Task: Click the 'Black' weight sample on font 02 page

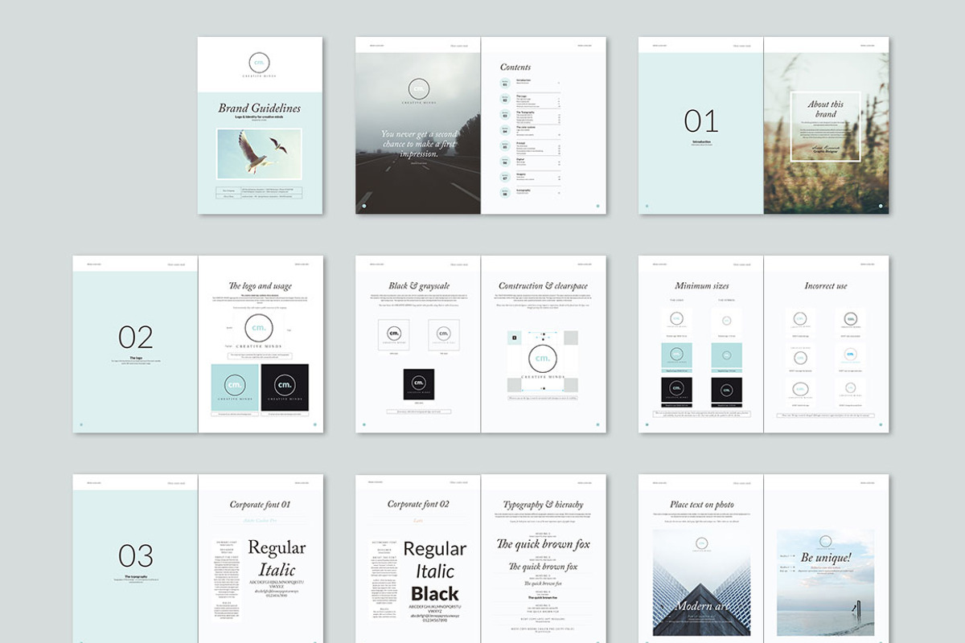Action: click(435, 594)
